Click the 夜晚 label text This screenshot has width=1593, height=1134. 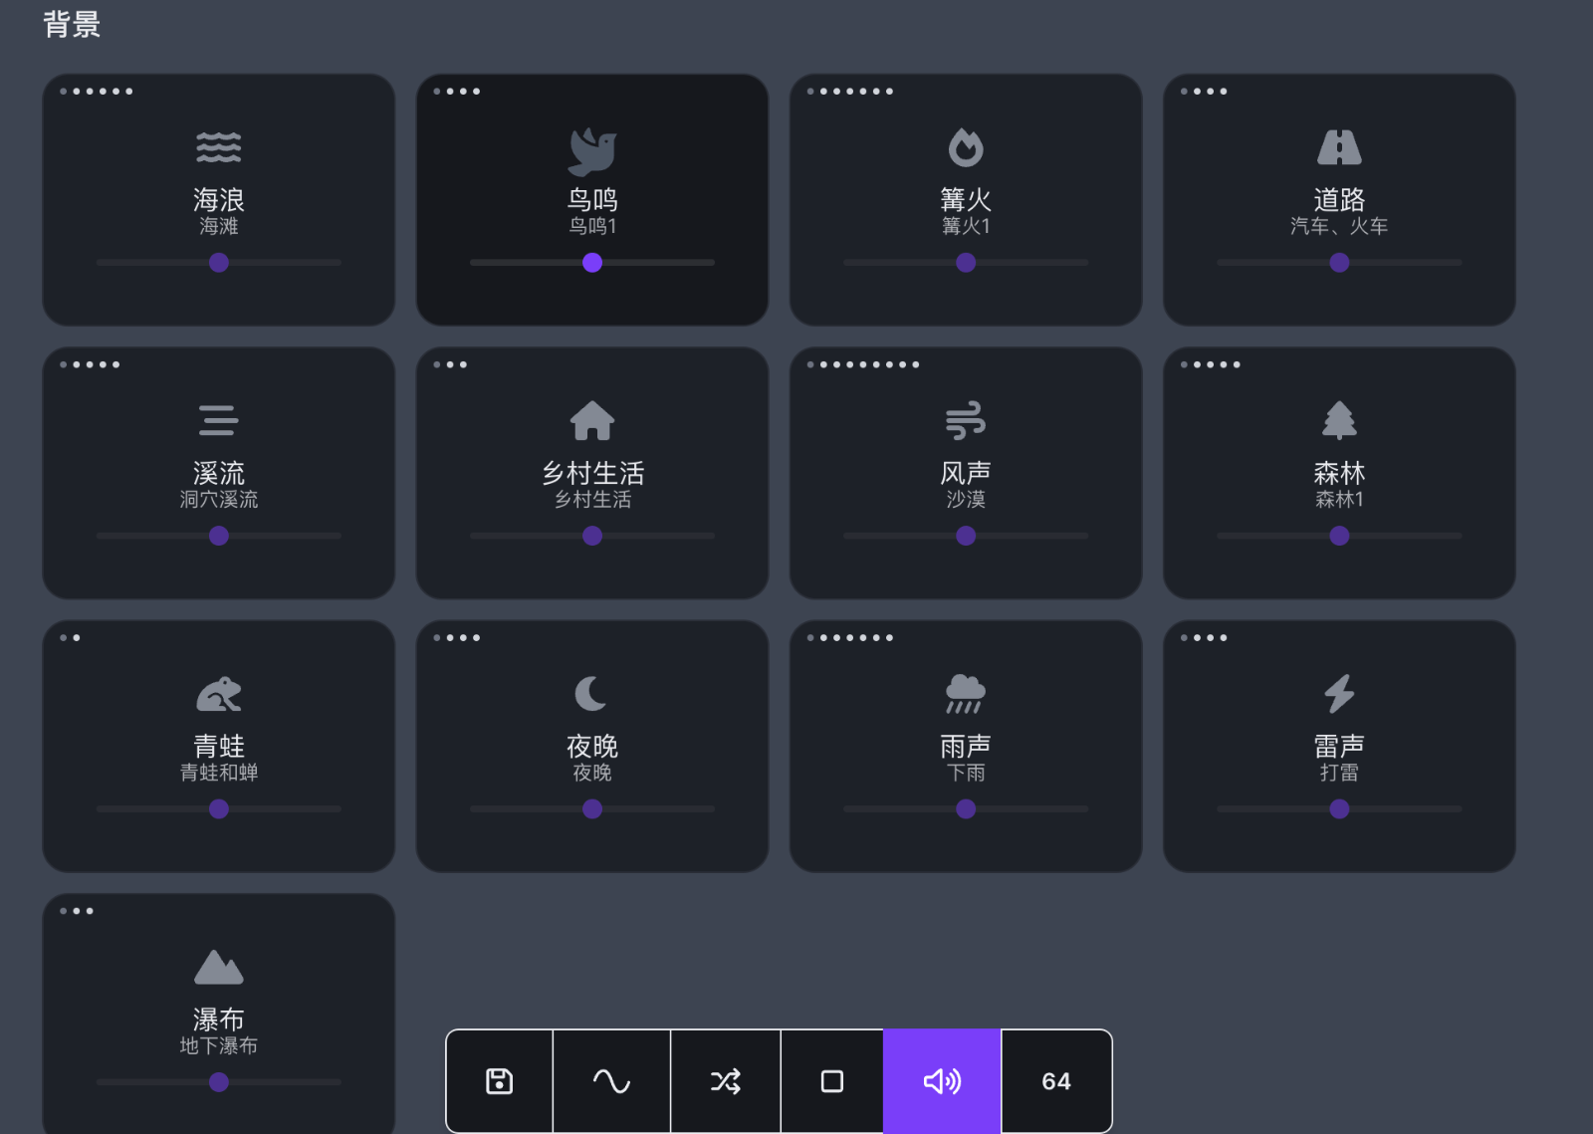tap(592, 746)
